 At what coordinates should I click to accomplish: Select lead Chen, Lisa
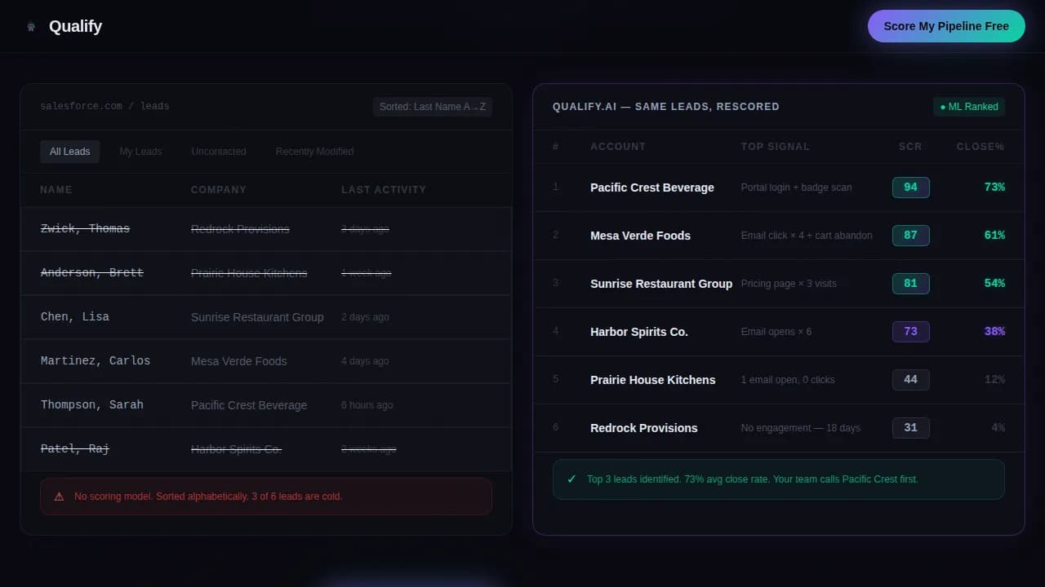pos(75,317)
